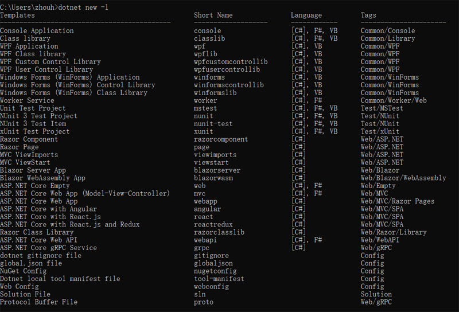
Task: Click the 'Language' column header
Action: pos(306,15)
